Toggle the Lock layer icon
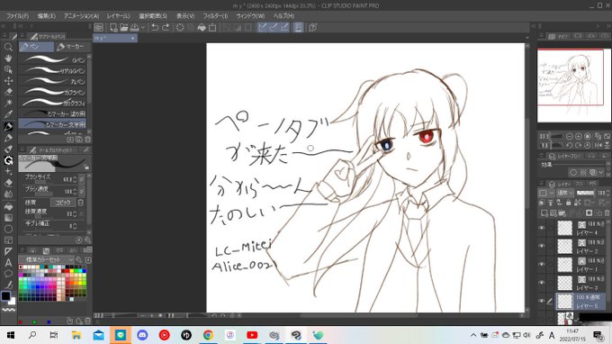Viewport: 612px width, 344px height. click(x=568, y=203)
